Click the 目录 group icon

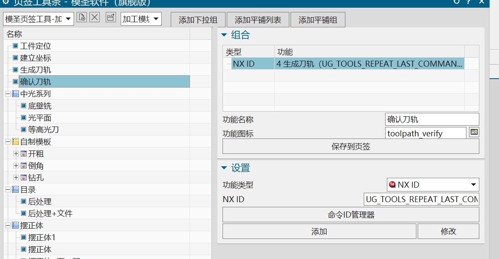click(15, 189)
